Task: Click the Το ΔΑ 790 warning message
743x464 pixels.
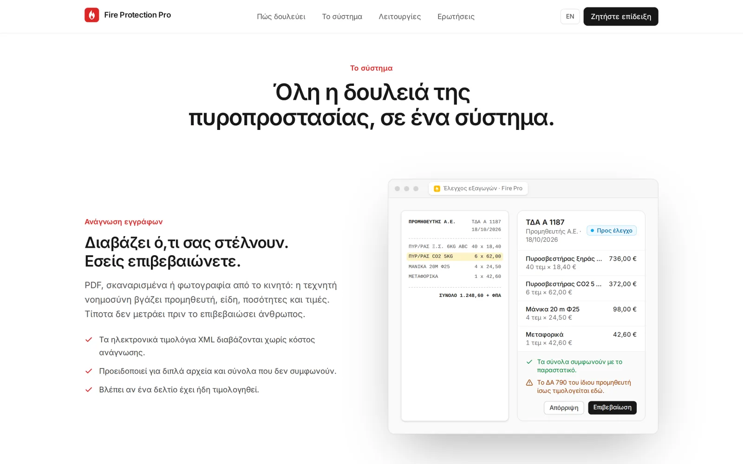Action: click(584, 387)
